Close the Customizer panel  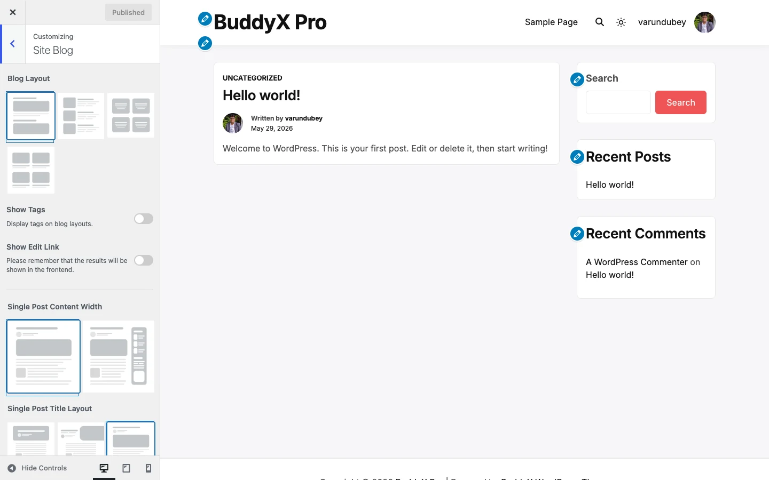coord(13,12)
